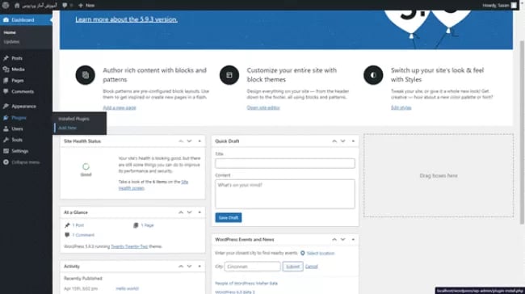Open People of WordPress news link

point(246,283)
